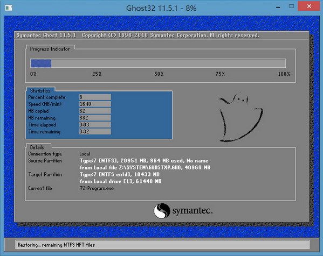The image size is (323, 256).
Task: Click the Ghost32 window icon in title bar
Action: tap(9, 8)
